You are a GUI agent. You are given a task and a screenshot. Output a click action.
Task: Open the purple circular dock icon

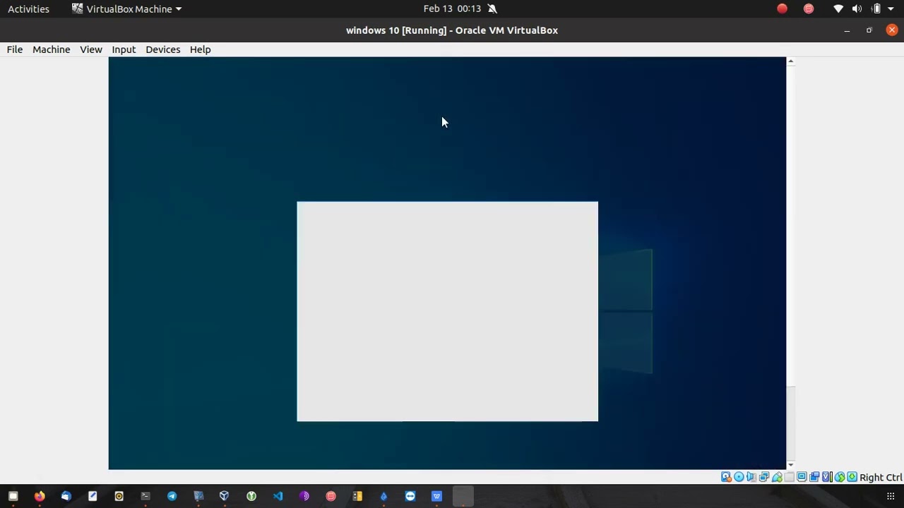pos(304,496)
